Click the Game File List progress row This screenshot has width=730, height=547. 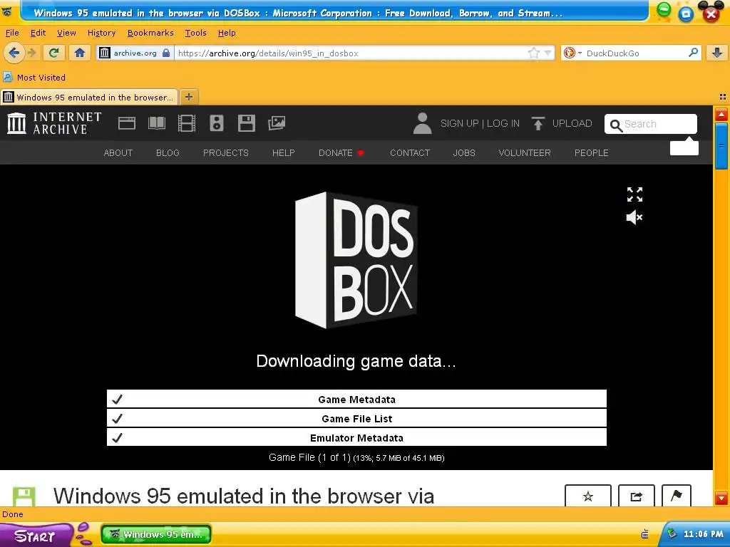click(356, 418)
